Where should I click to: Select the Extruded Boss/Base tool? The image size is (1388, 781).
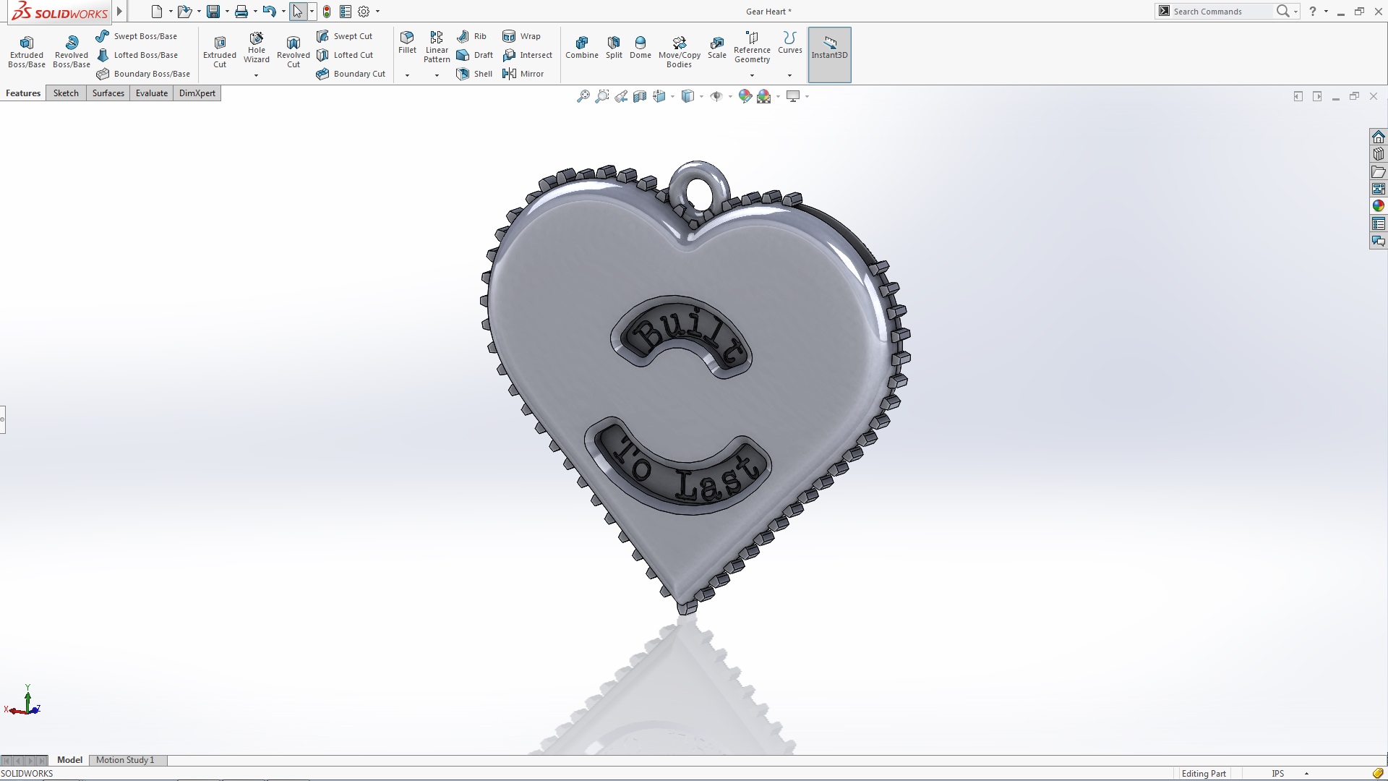click(x=26, y=51)
